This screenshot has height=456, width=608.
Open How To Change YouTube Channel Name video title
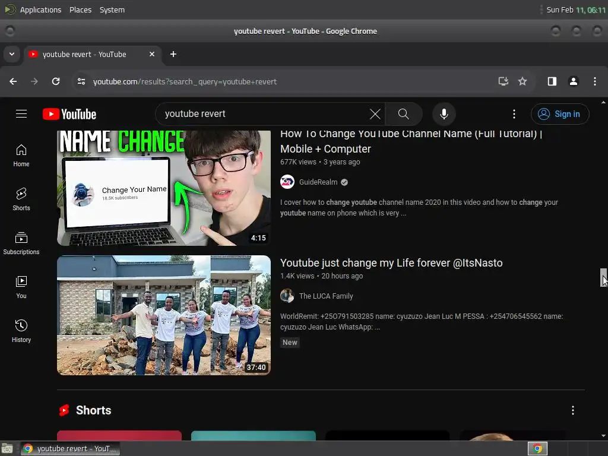click(x=411, y=141)
